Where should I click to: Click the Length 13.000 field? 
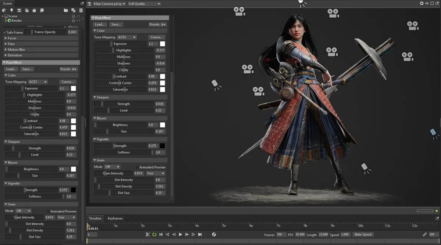[323, 234]
